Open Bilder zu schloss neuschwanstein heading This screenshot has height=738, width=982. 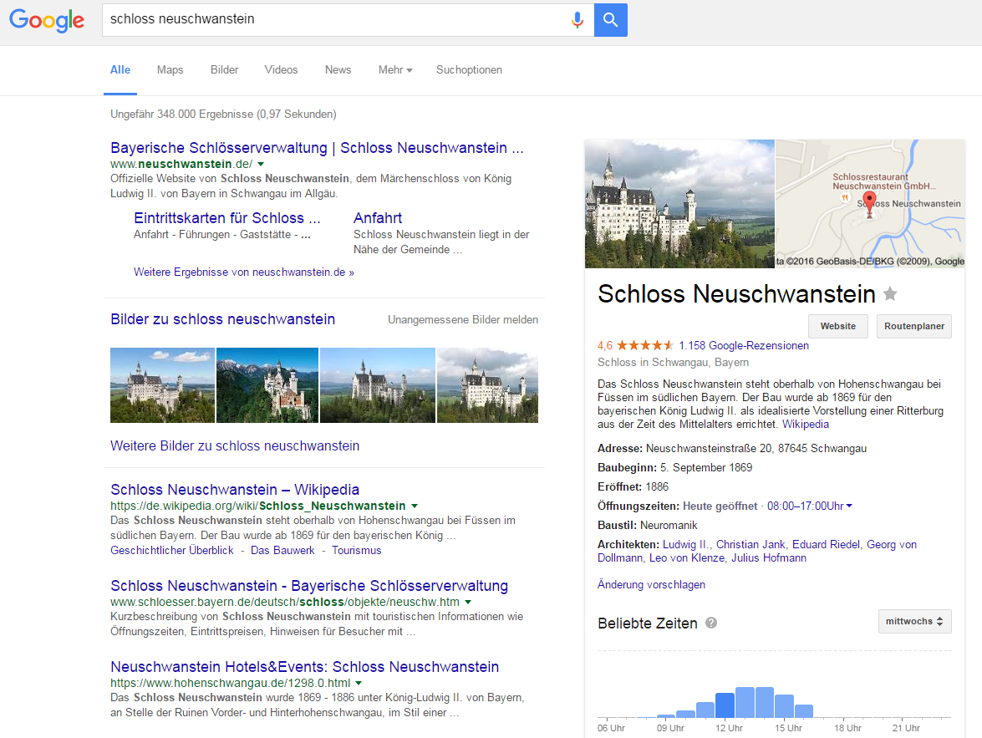223,319
